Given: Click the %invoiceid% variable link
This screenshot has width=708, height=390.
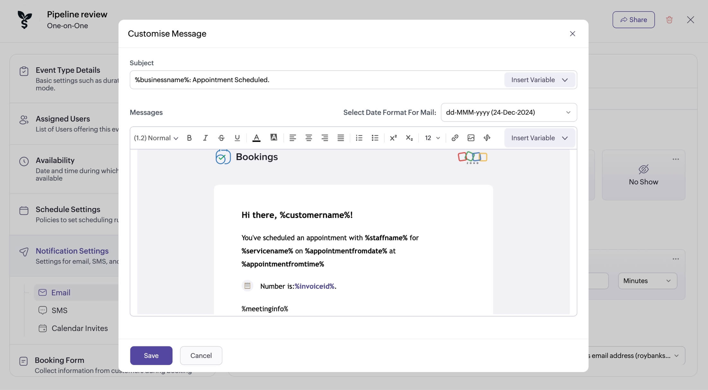Looking at the screenshot, I should (314, 286).
